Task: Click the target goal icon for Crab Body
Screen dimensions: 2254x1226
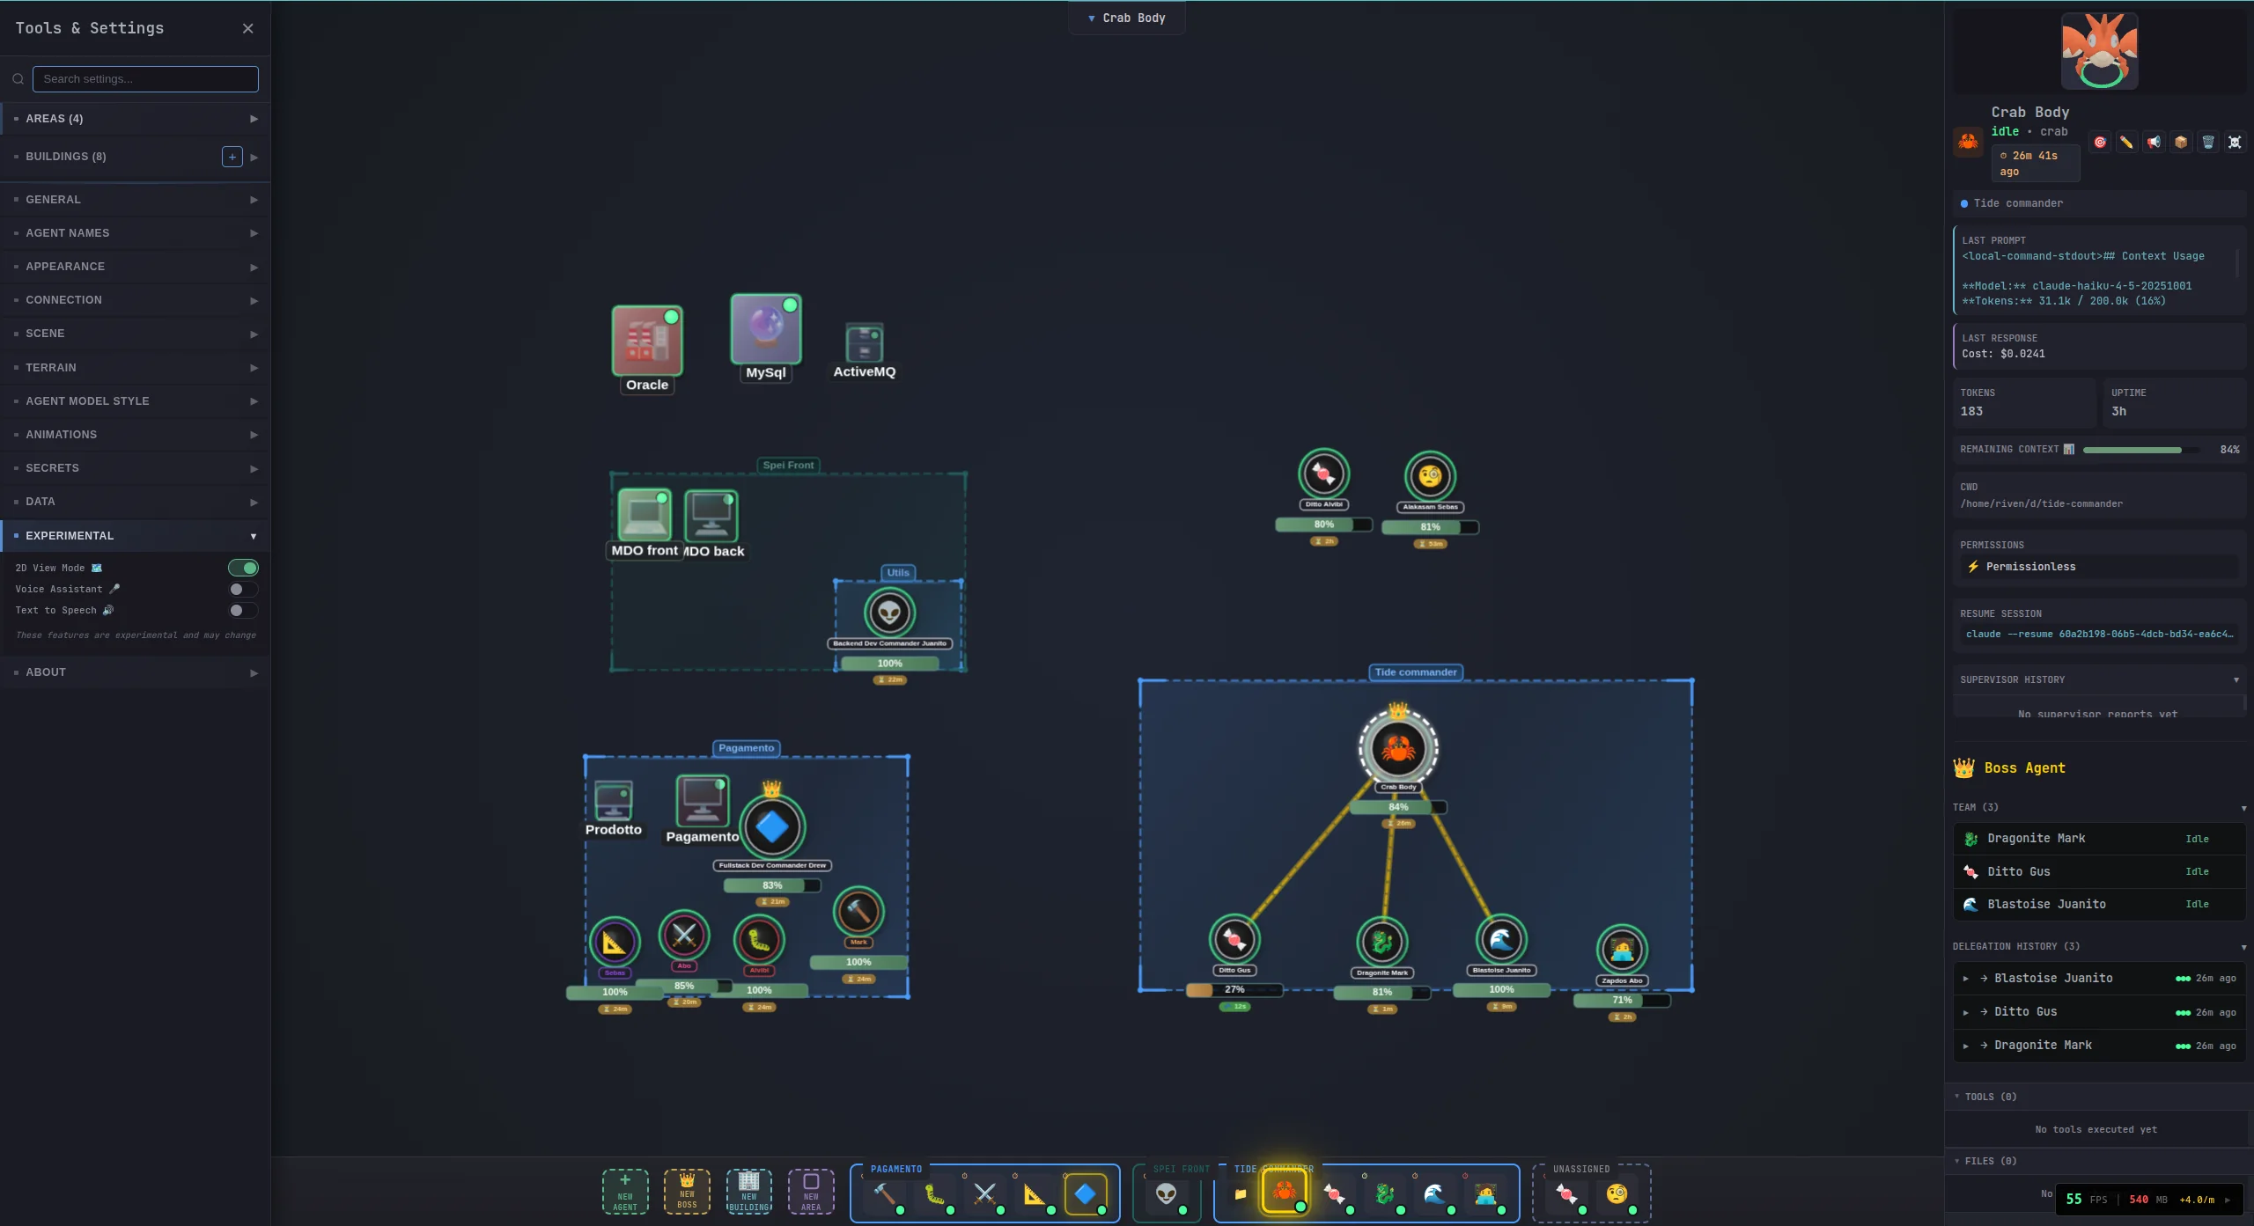Action: [x=2100, y=142]
